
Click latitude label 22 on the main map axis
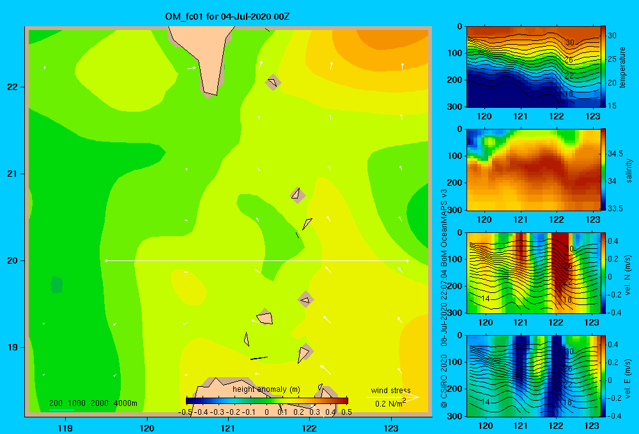coord(13,87)
